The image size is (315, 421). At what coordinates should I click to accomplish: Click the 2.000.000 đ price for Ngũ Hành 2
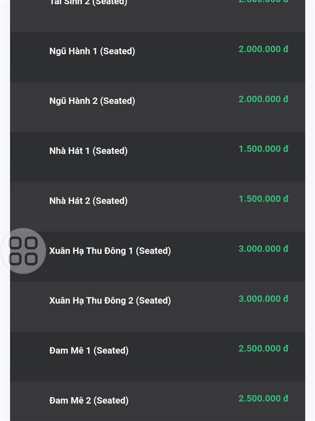pyautogui.click(x=264, y=99)
